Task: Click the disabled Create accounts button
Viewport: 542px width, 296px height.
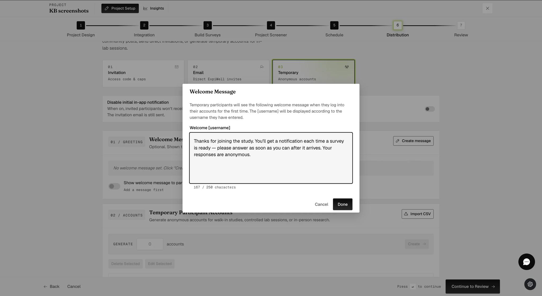Action: (417, 244)
